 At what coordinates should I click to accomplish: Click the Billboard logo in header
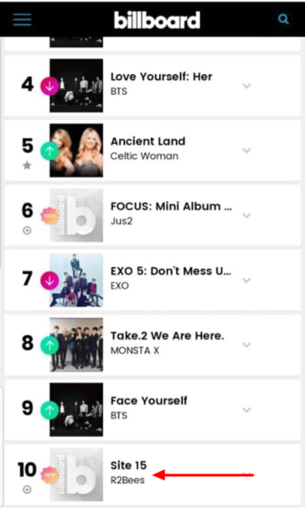[157, 20]
